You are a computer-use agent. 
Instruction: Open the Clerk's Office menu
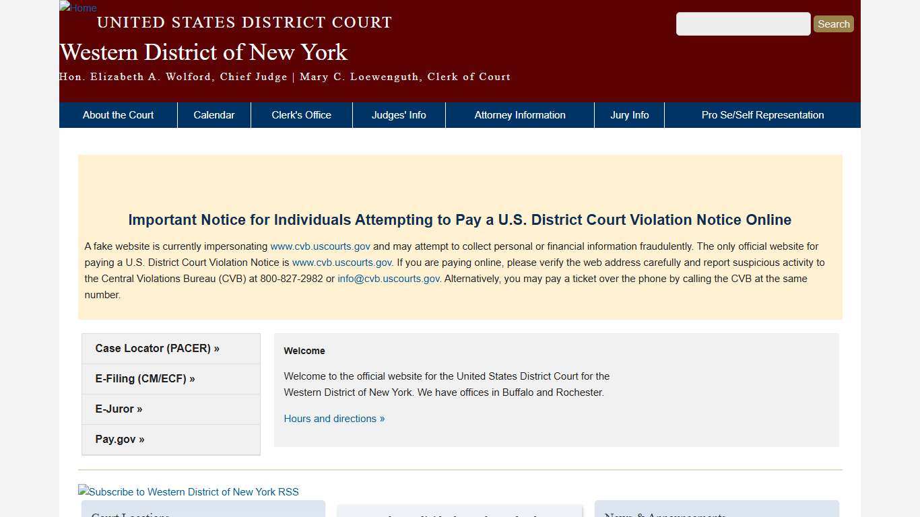pyautogui.click(x=301, y=114)
